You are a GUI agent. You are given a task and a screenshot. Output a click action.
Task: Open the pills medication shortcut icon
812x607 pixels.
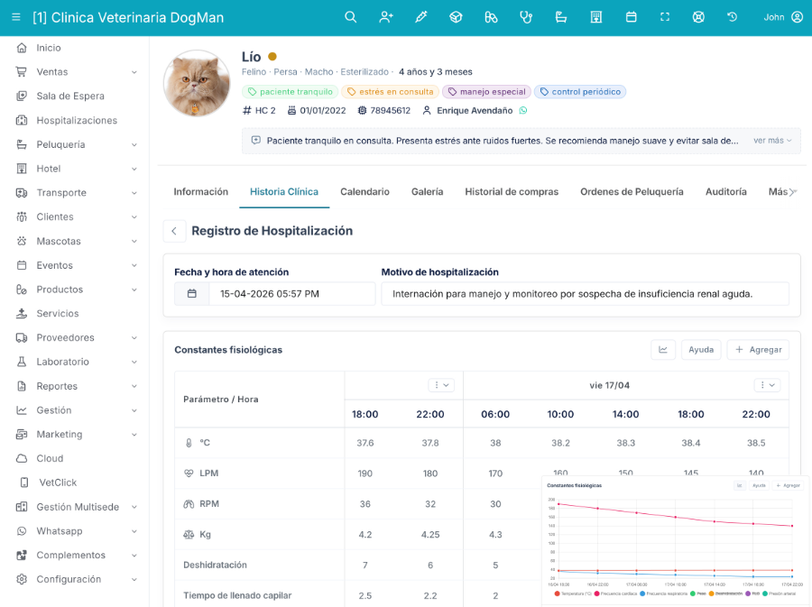491,17
